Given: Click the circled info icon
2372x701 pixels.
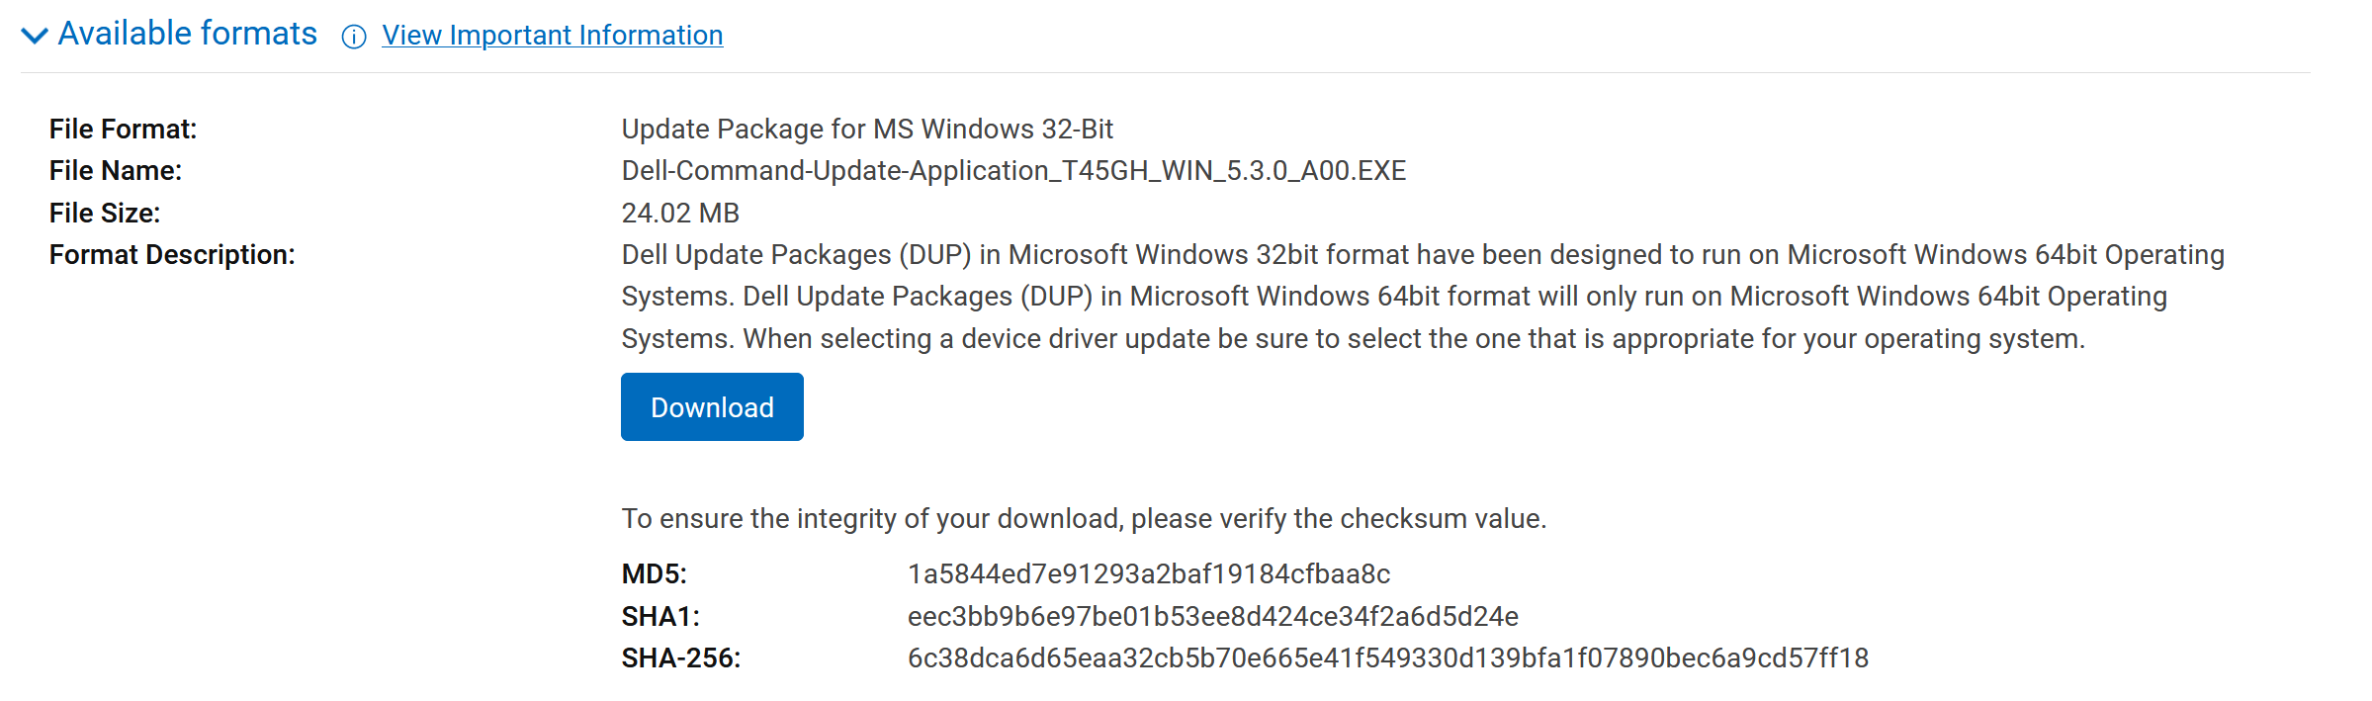Looking at the screenshot, I should pyautogui.click(x=354, y=37).
